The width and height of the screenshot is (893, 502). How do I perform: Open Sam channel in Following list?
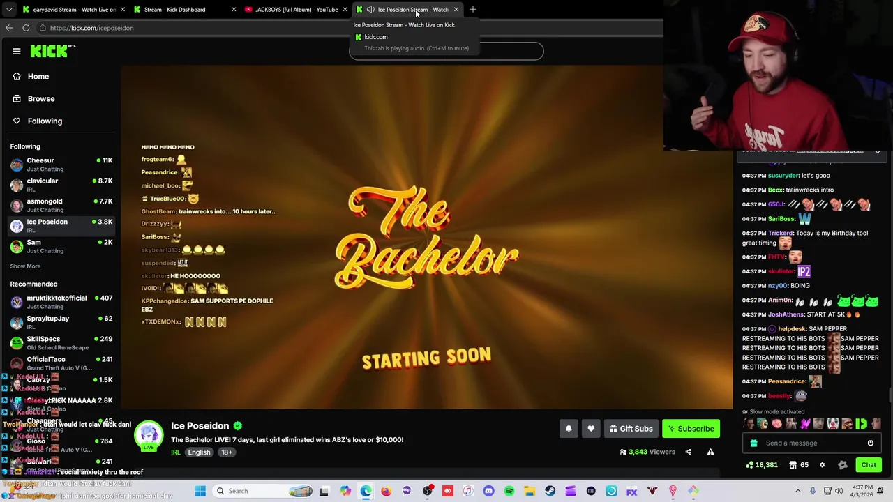(x=61, y=245)
